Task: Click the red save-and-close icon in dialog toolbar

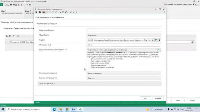Action: tap(43, 12)
